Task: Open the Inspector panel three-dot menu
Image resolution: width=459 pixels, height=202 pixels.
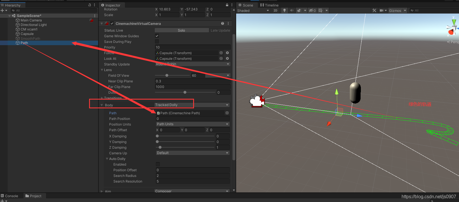Action: point(232,5)
